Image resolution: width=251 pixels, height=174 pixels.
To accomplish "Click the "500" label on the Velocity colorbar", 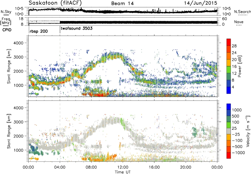I will [x=236, y=116].
